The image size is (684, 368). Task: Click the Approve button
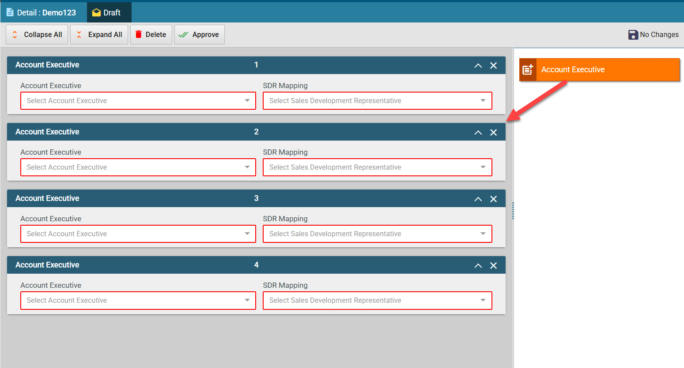click(x=199, y=35)
